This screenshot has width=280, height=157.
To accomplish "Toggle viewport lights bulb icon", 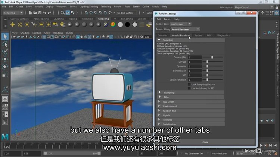I will point(93,37).
